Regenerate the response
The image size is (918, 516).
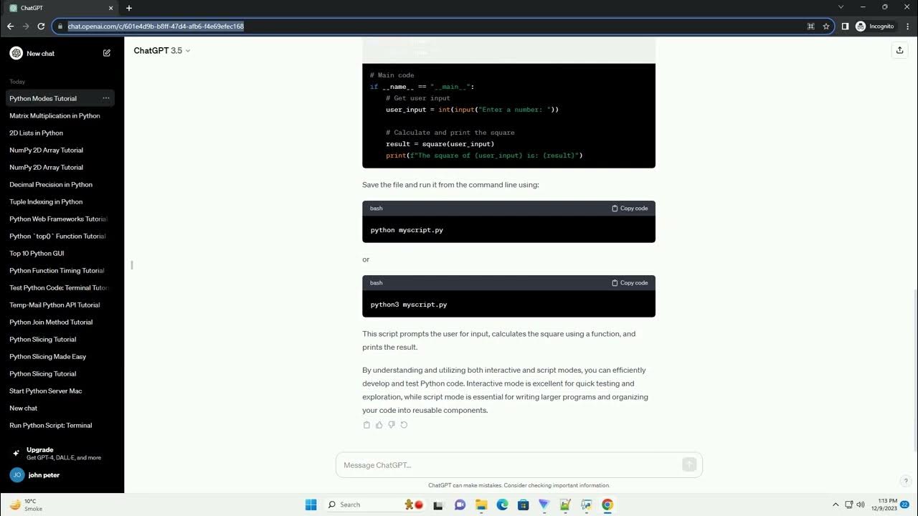(404, 425)
